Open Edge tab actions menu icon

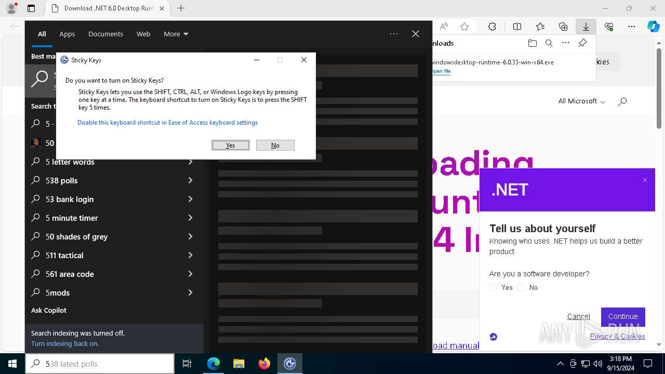pyautogui.click(x=31, y=8)
